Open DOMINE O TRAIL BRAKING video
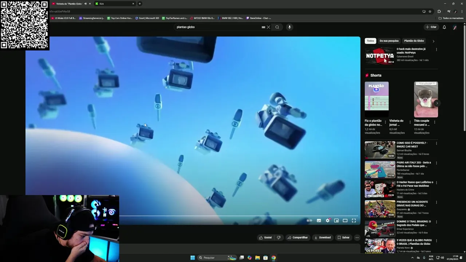 tap(380, 228)
